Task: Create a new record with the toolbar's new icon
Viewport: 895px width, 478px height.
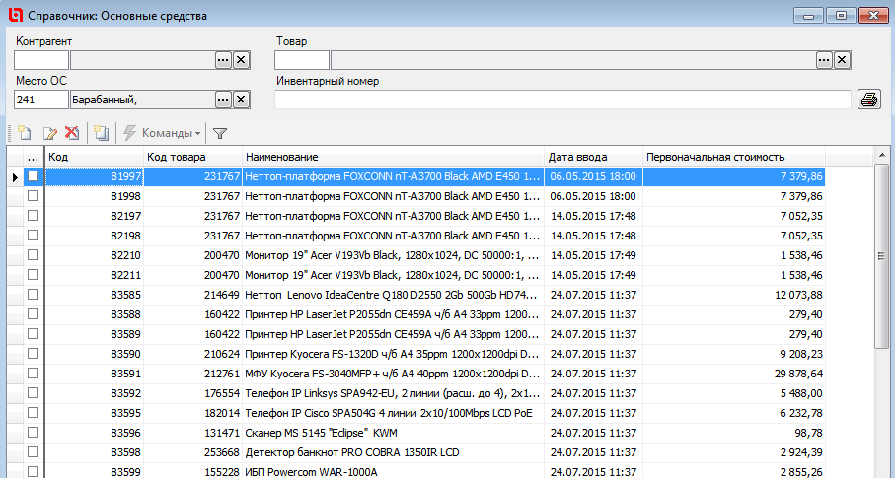Action: [x=24, y=133]
